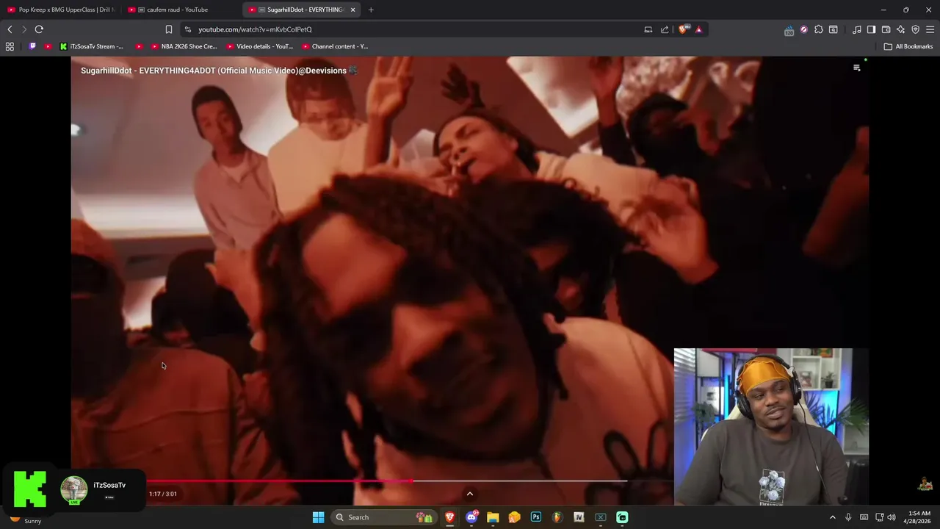
Task: Click the iTzSosaTv live avatar overlay
Action: (x=74, y=490)
